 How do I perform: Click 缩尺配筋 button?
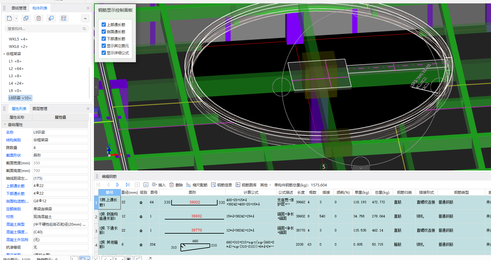pyautogui.click(x=197, y=185)
